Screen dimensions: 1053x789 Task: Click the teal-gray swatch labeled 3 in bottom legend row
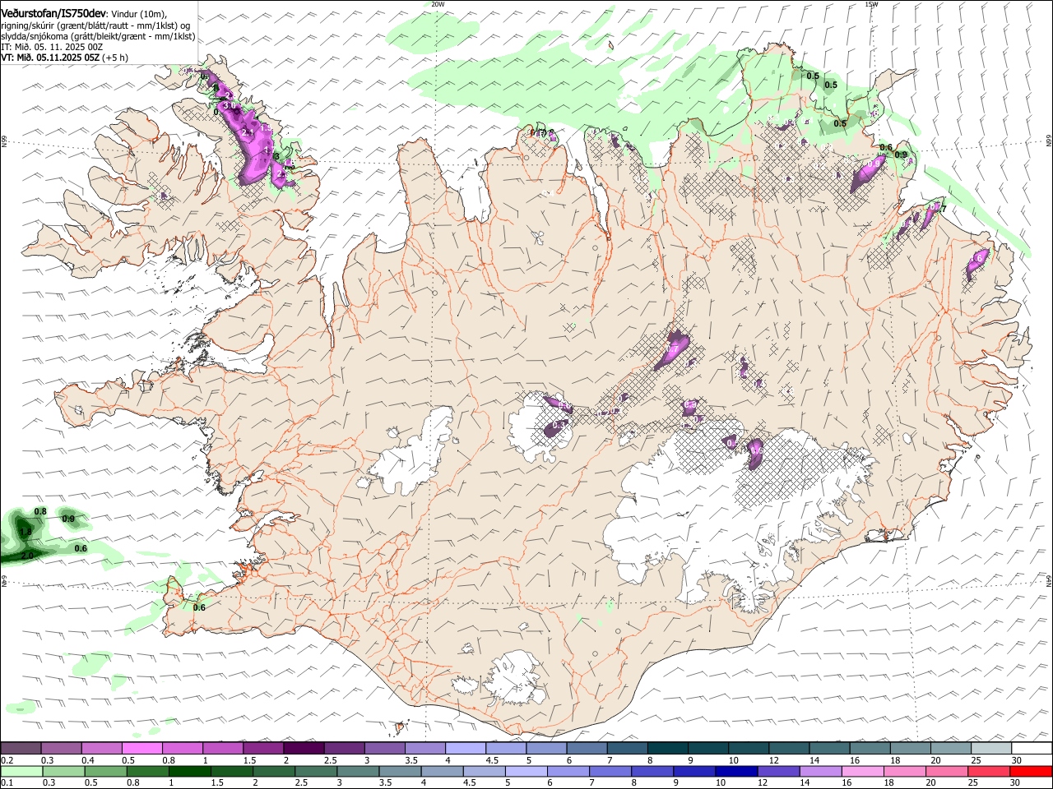click(x=358, y=772)
